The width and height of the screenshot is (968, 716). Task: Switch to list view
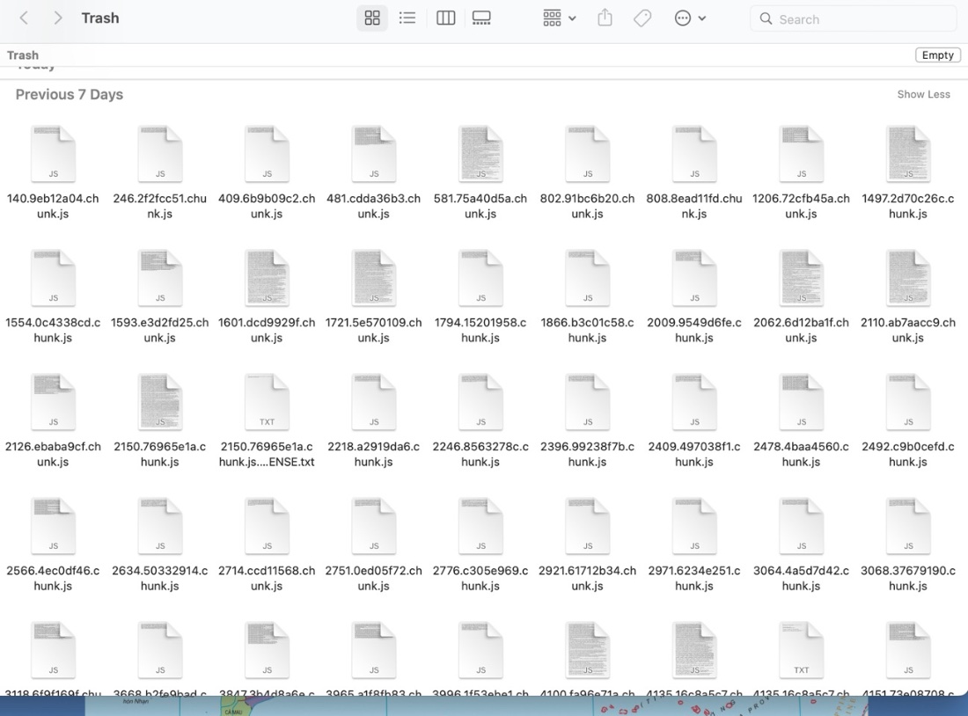tap(407, 18)
